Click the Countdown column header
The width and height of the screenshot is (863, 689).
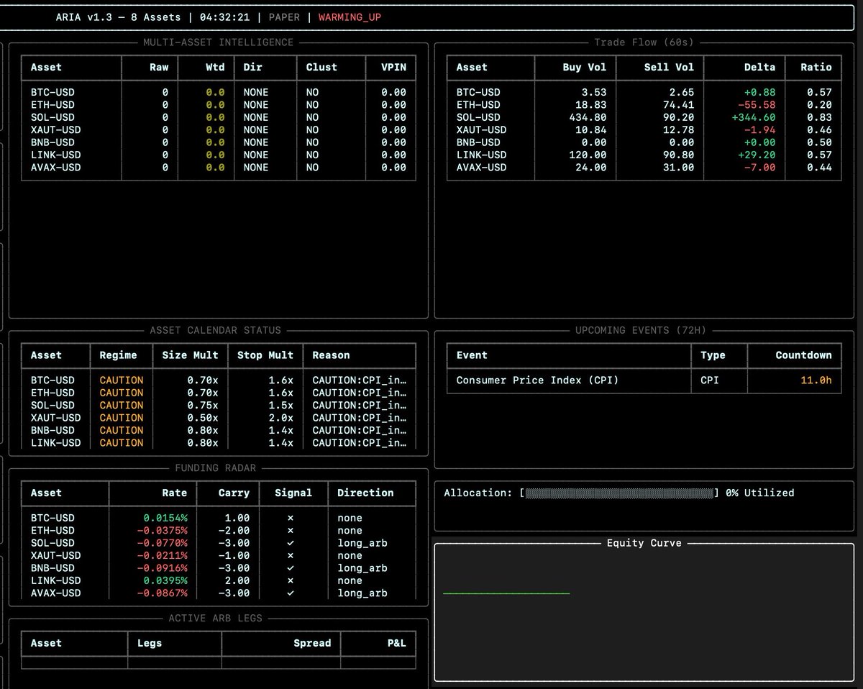(x=803, y=355)
